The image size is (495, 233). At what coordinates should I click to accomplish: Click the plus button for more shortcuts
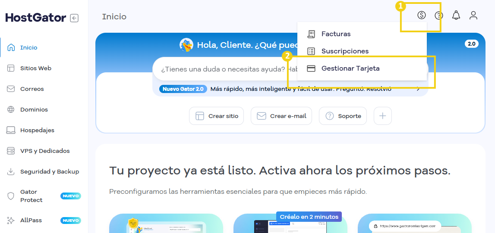click(383, 116)
